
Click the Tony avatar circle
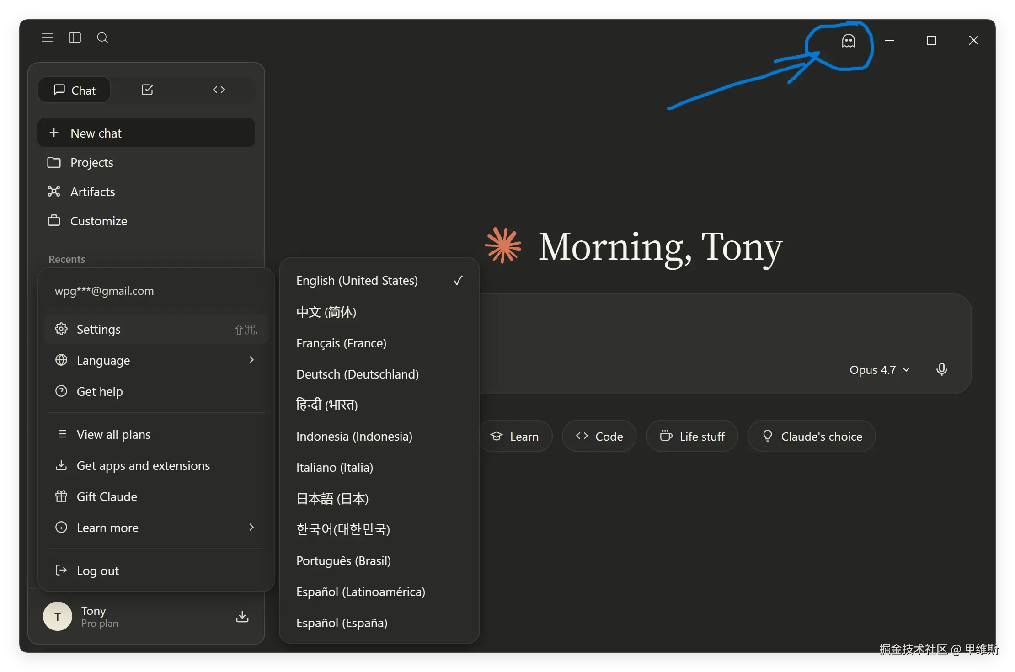[x=58, y=616]
